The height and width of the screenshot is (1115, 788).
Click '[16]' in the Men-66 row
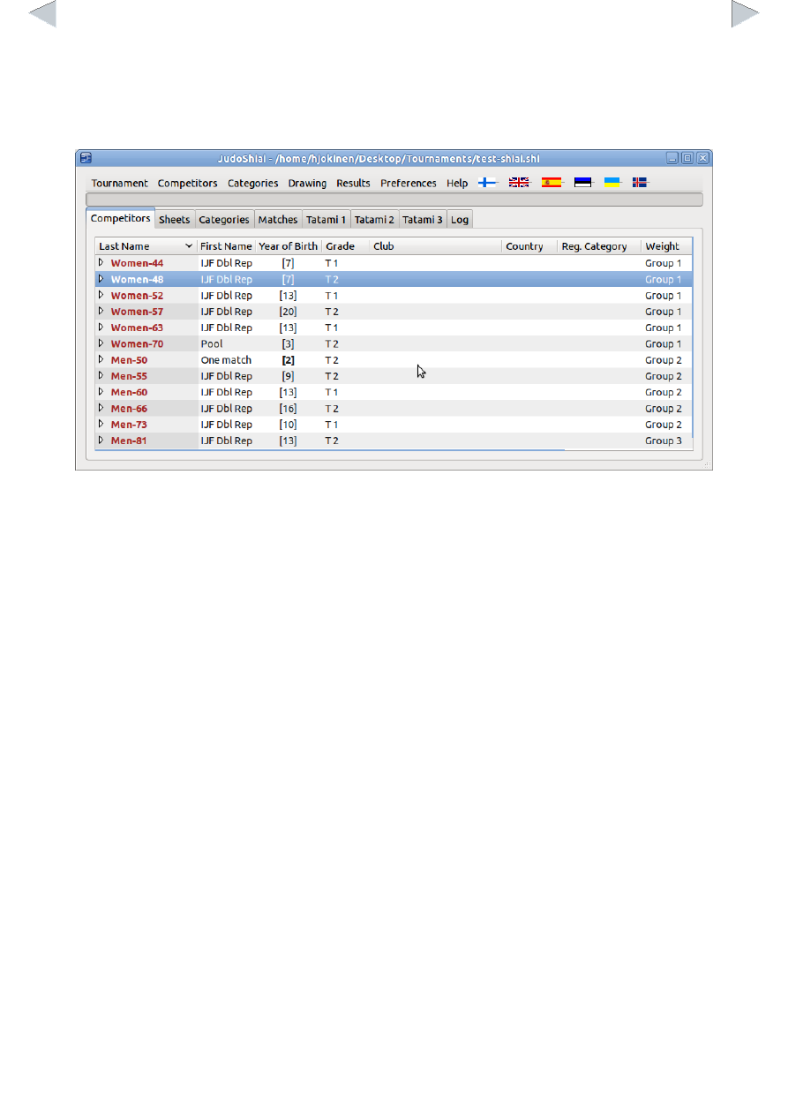pyautogui.click(x=289, y=409)
